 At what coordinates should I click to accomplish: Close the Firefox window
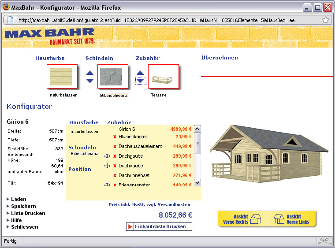pyautogui.click(x=328, y=7)
